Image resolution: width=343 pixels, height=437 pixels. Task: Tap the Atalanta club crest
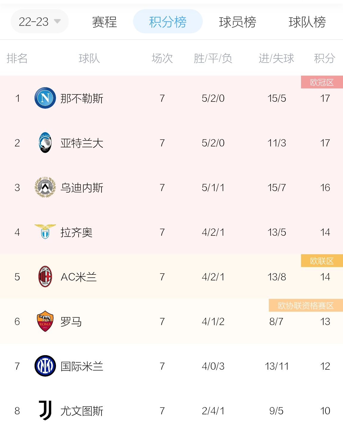point(45,143)
